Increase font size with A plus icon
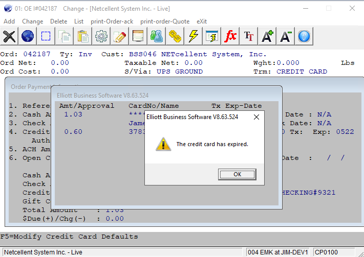 (x=267, y=36)
